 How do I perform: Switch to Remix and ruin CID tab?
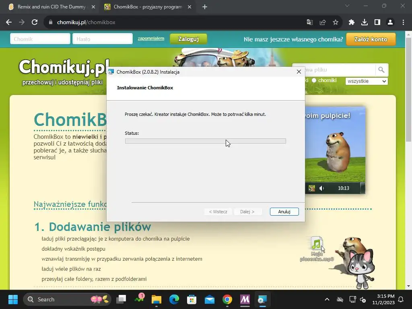(51, 7)
